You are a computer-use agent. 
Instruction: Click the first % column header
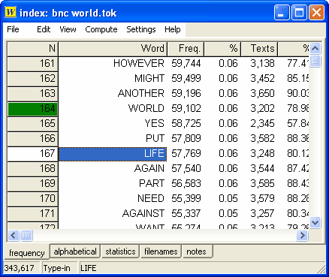click(x=222, y=49)
